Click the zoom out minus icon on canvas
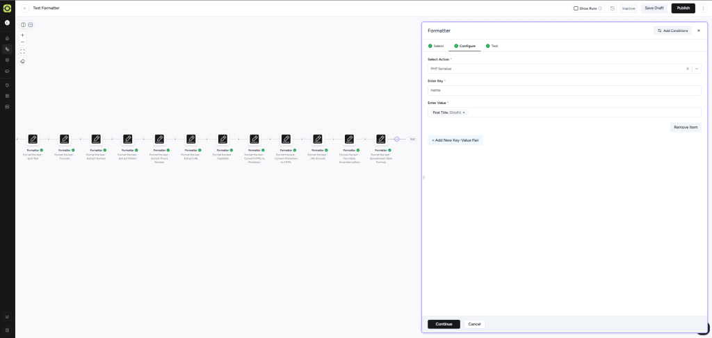712x338 pixels. tap(22, 42)
